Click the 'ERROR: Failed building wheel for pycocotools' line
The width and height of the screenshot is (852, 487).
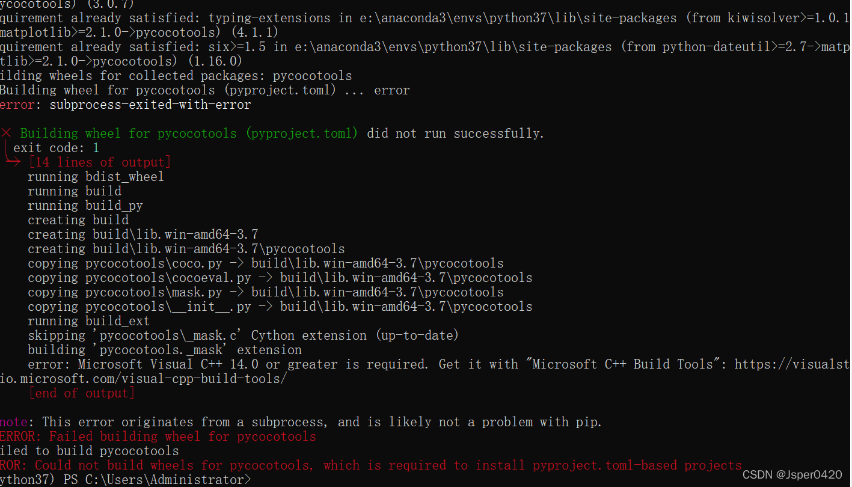coord(158,436)
